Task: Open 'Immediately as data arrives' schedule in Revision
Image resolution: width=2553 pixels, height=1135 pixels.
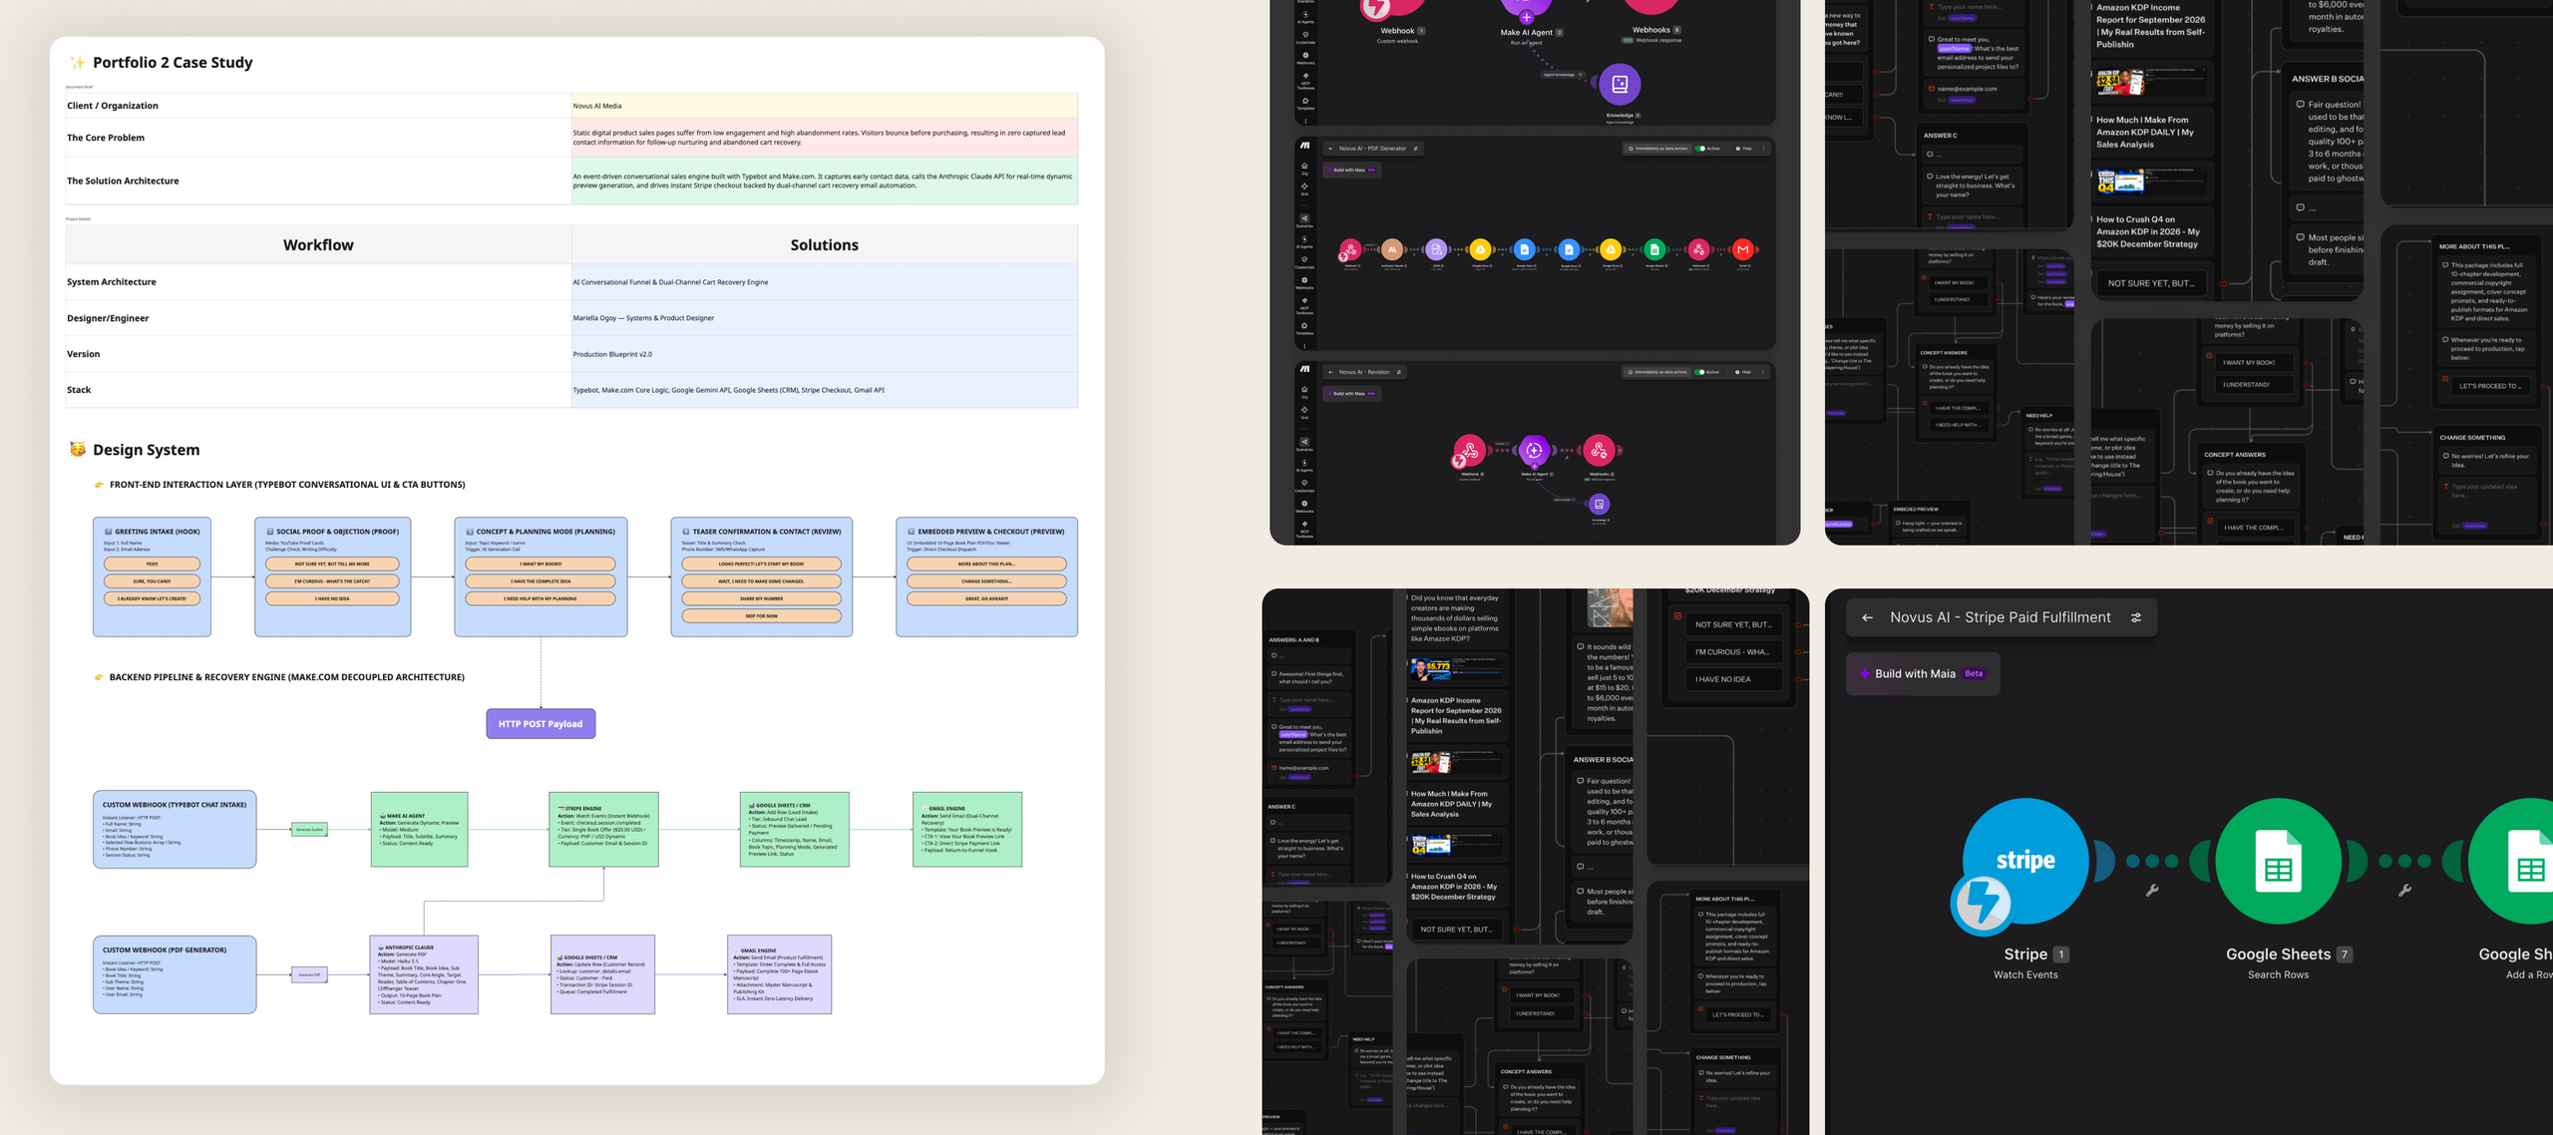Action: point(1657,372)
